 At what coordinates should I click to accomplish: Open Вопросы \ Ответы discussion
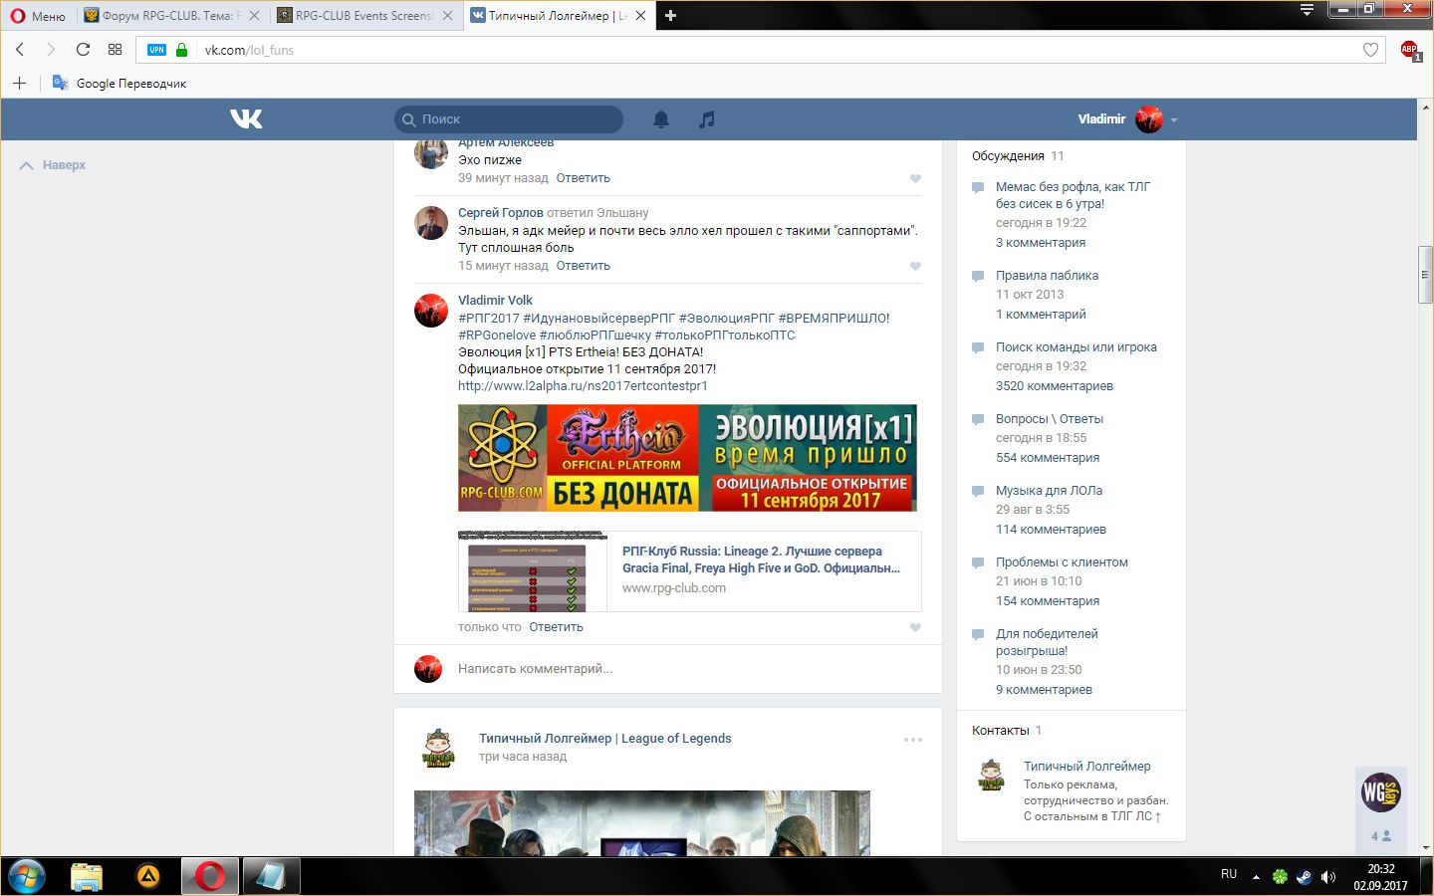tap(1049, 419)
